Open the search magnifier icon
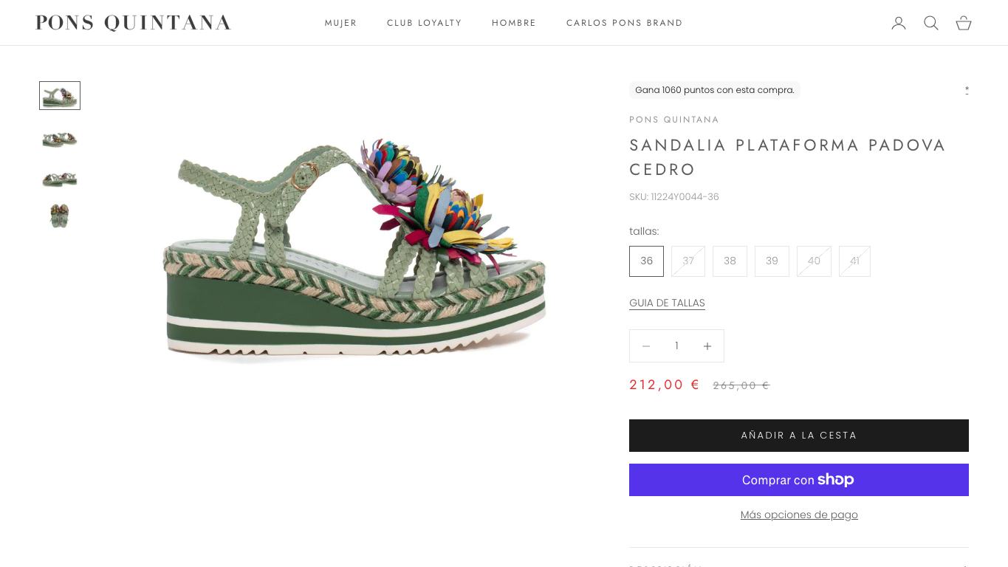 pos(931,23)
